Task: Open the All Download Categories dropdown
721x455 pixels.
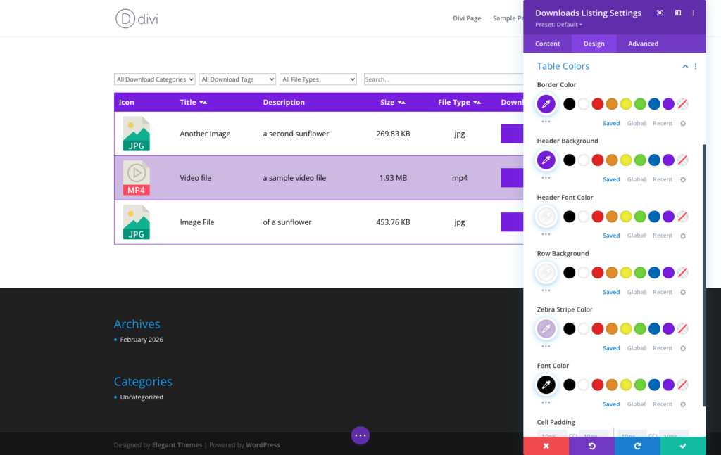Action: pos(155,79)
